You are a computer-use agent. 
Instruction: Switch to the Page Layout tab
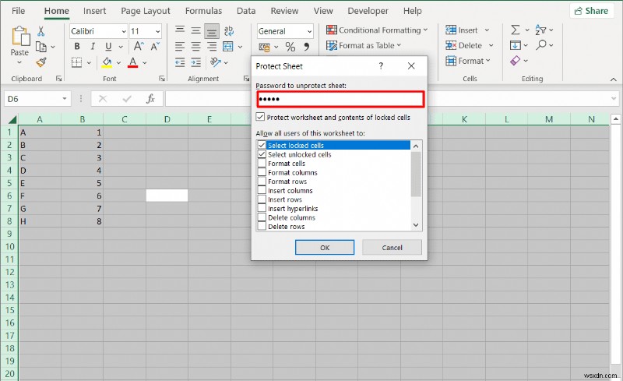tap(146, 11)
